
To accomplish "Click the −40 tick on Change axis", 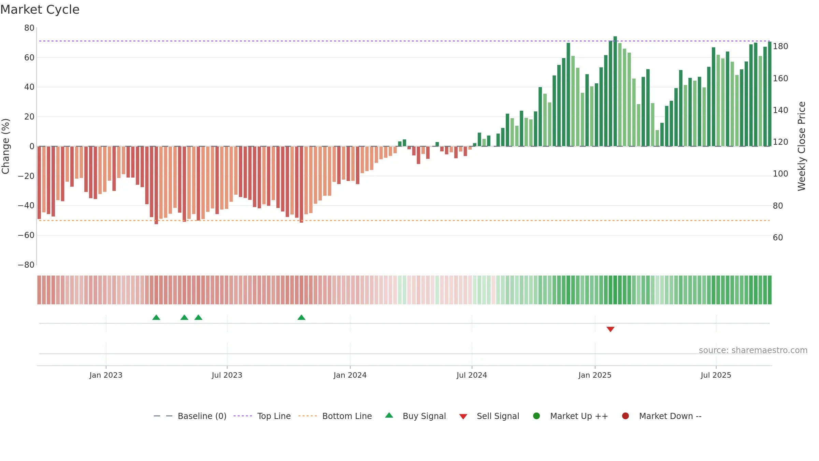I will (26, 206).
